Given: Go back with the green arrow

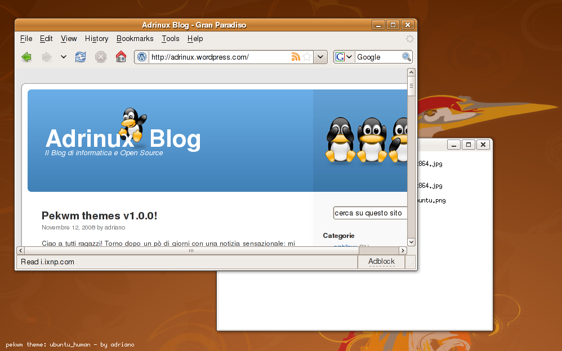Looking at the screenshot, I should pos(26,57).
